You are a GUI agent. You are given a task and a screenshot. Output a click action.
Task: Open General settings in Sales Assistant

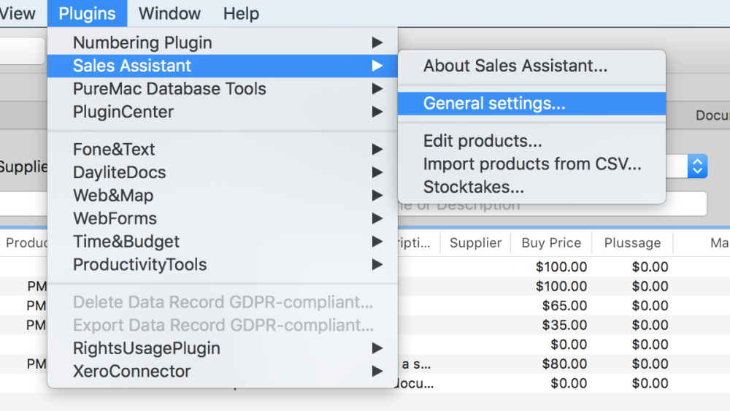coord(494,104)
